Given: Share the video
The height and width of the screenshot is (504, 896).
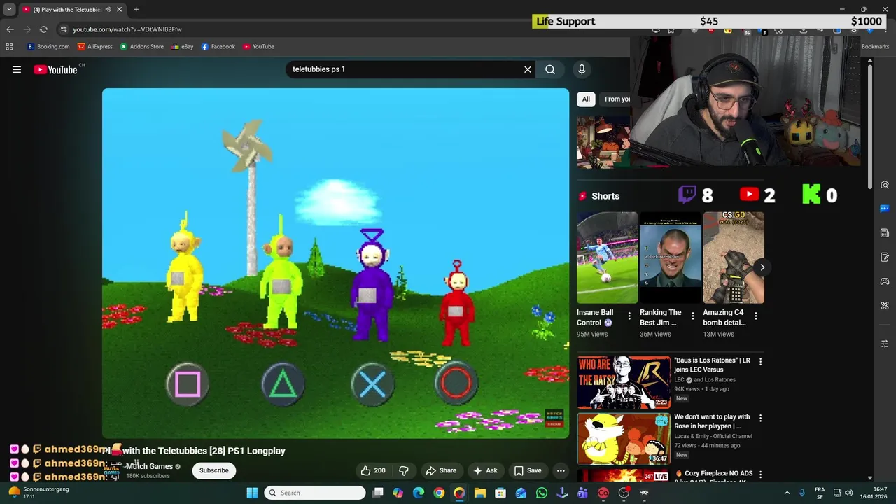Looking at the screenshot, I should pyautogui.click(x=441, y=471).
